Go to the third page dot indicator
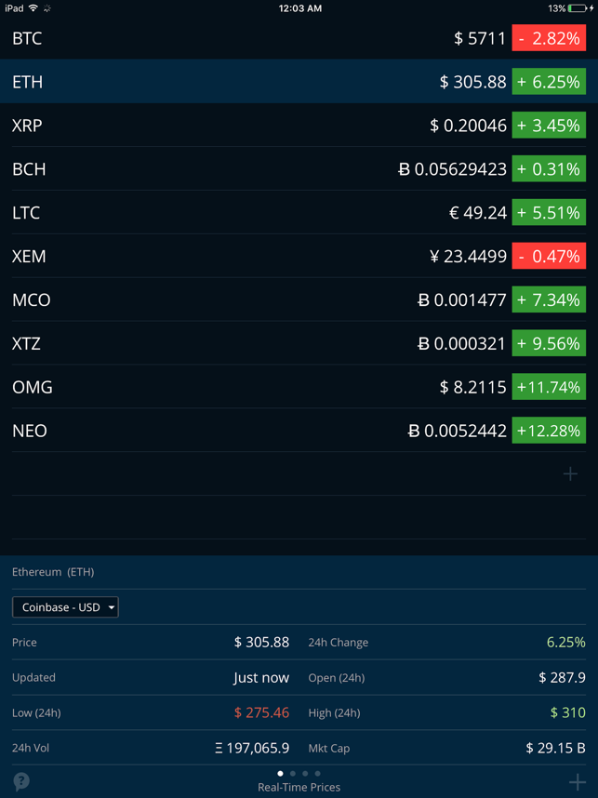The width and height of the screenshot is (598, 798). coord(305,774)
